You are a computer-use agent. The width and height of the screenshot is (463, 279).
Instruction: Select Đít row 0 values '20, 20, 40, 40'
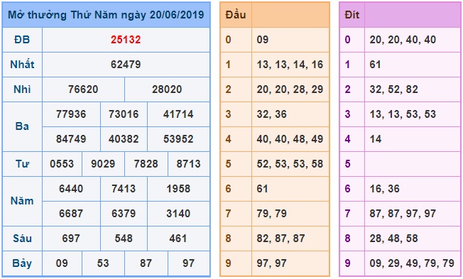[x=403, y=40]
